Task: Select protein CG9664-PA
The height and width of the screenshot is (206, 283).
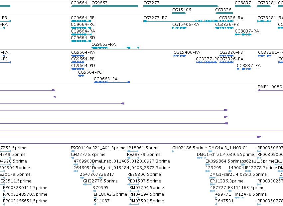Action: pyautogui.click(x=83, y=52)
